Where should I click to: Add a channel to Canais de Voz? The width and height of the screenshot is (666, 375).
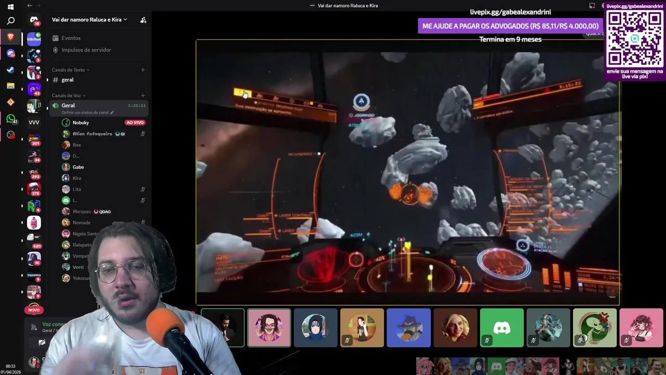point(143,95)
